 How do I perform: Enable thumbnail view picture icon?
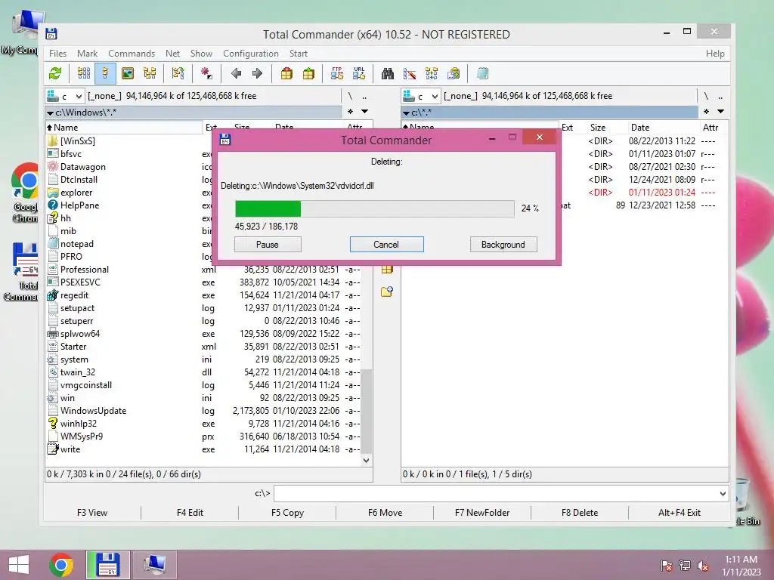click(127, 73)
